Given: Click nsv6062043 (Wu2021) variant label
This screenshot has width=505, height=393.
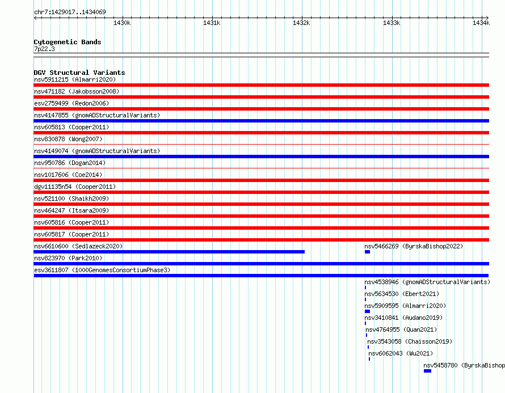Looking at the screenshot, I should tap(401, 353).
